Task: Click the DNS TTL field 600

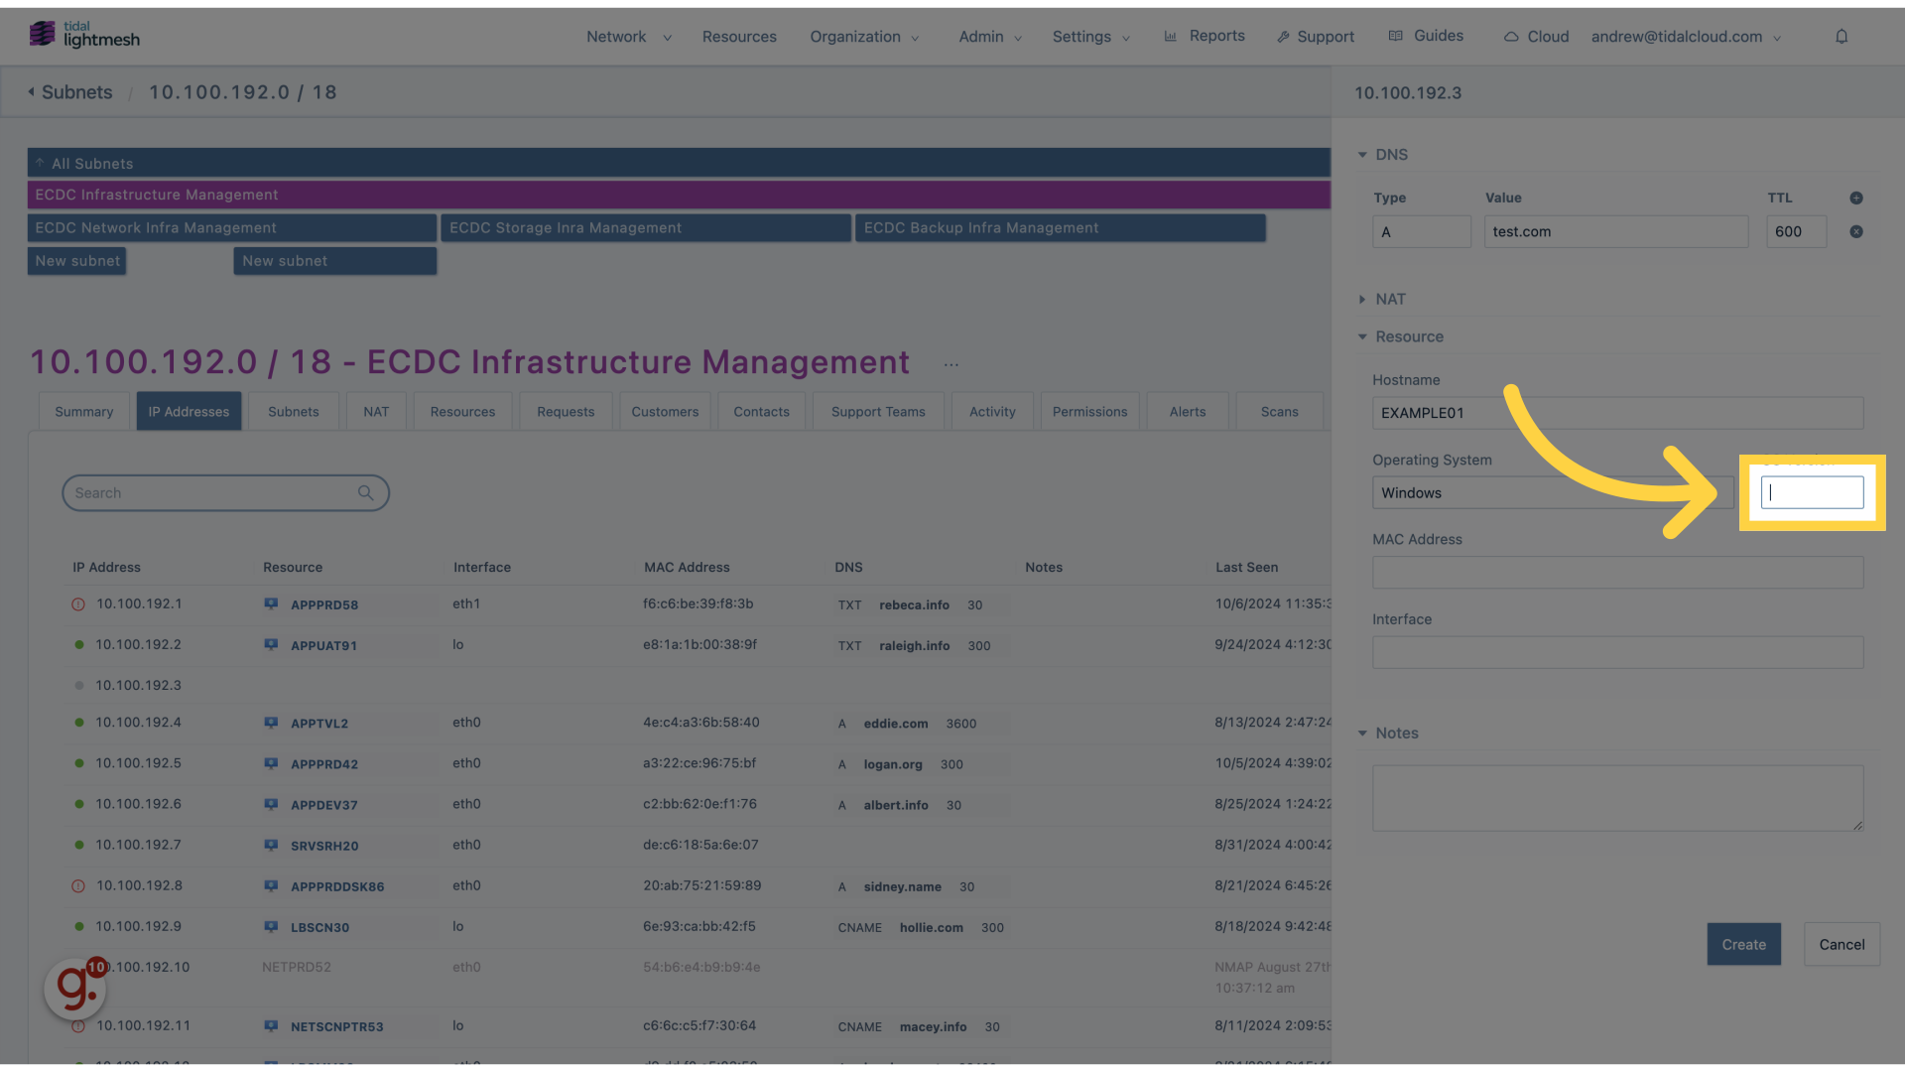Action: click(1796, 231)
